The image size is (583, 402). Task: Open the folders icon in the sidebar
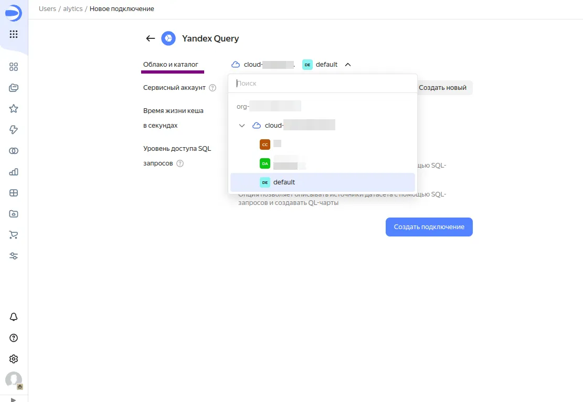point(14,88)
